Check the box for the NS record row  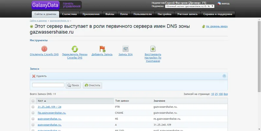pos(33,119)
